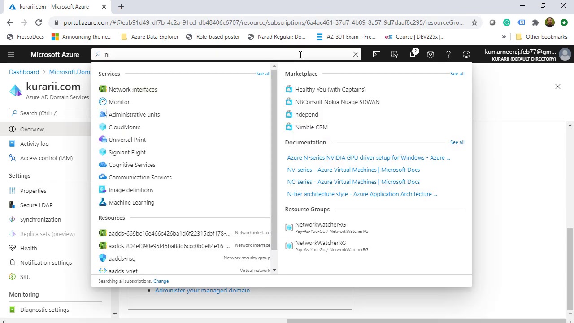Image resolution: width=574 pixels, height=323 pixels.
Task: Open NV-series Azure Virtual Machines doc
Action: (353, 170)
